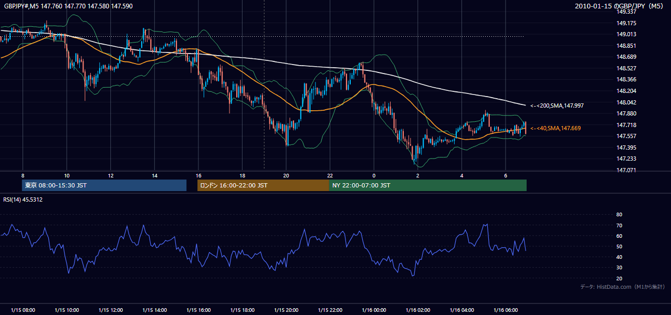The width and height of the screenshot is (671, 315).
Task: Select the 200 SMA label 147.997
Action: 557,106
